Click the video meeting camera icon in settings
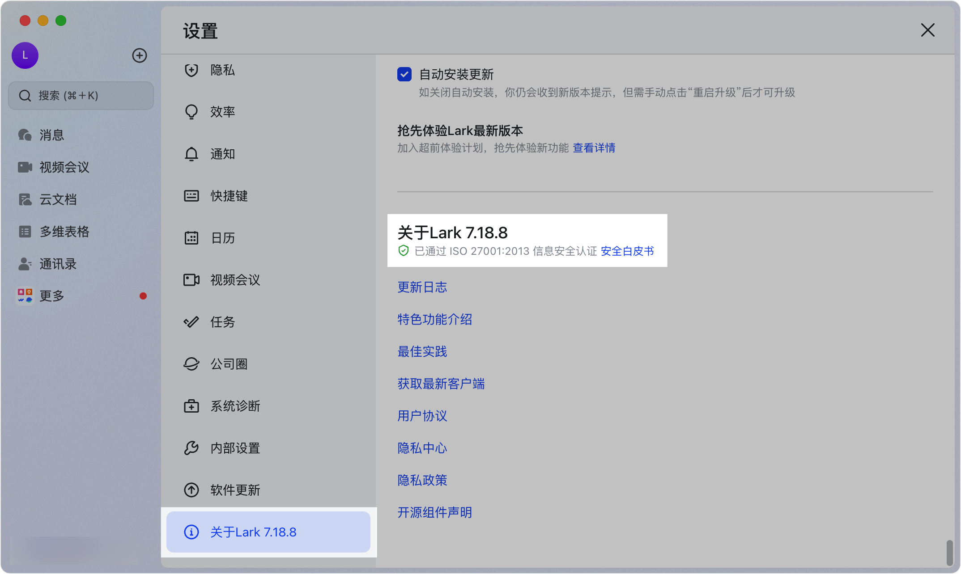The image size is (961, 574). 191,280
